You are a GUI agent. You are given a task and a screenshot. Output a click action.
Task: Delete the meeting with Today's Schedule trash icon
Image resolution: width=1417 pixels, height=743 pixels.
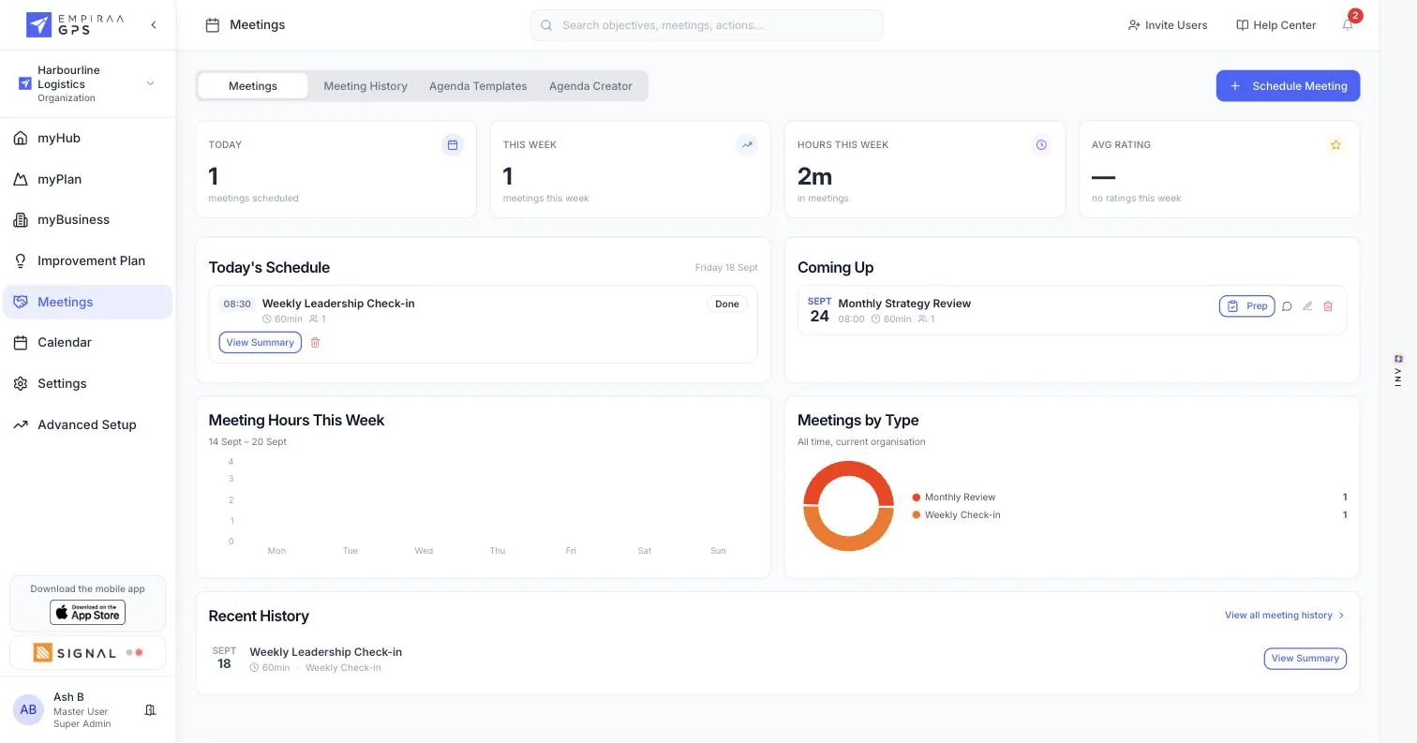[315, 342]
